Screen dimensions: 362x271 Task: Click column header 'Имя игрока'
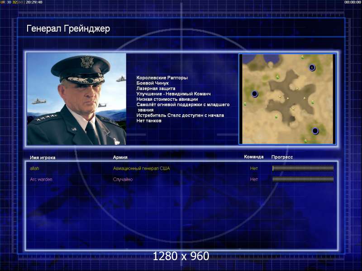click(43, 158)
